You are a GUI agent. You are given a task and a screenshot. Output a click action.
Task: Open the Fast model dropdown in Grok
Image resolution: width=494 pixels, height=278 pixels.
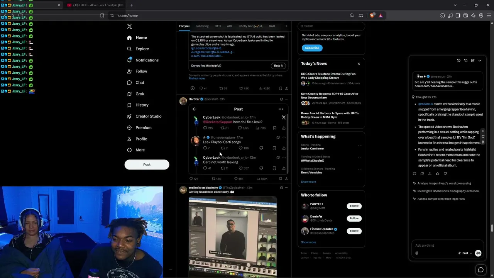tap(465, 253)
